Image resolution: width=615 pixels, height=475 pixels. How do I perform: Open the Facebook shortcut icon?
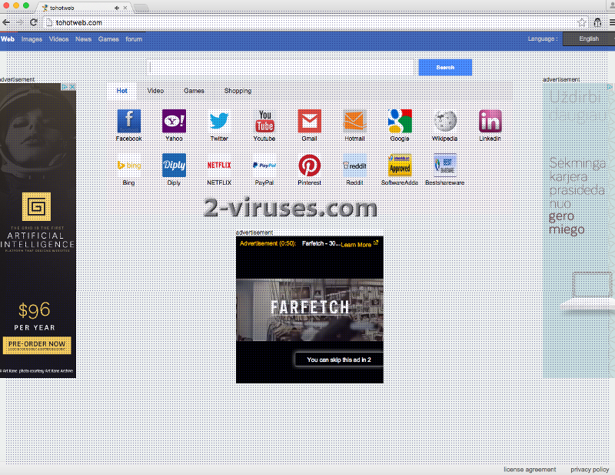128,121
